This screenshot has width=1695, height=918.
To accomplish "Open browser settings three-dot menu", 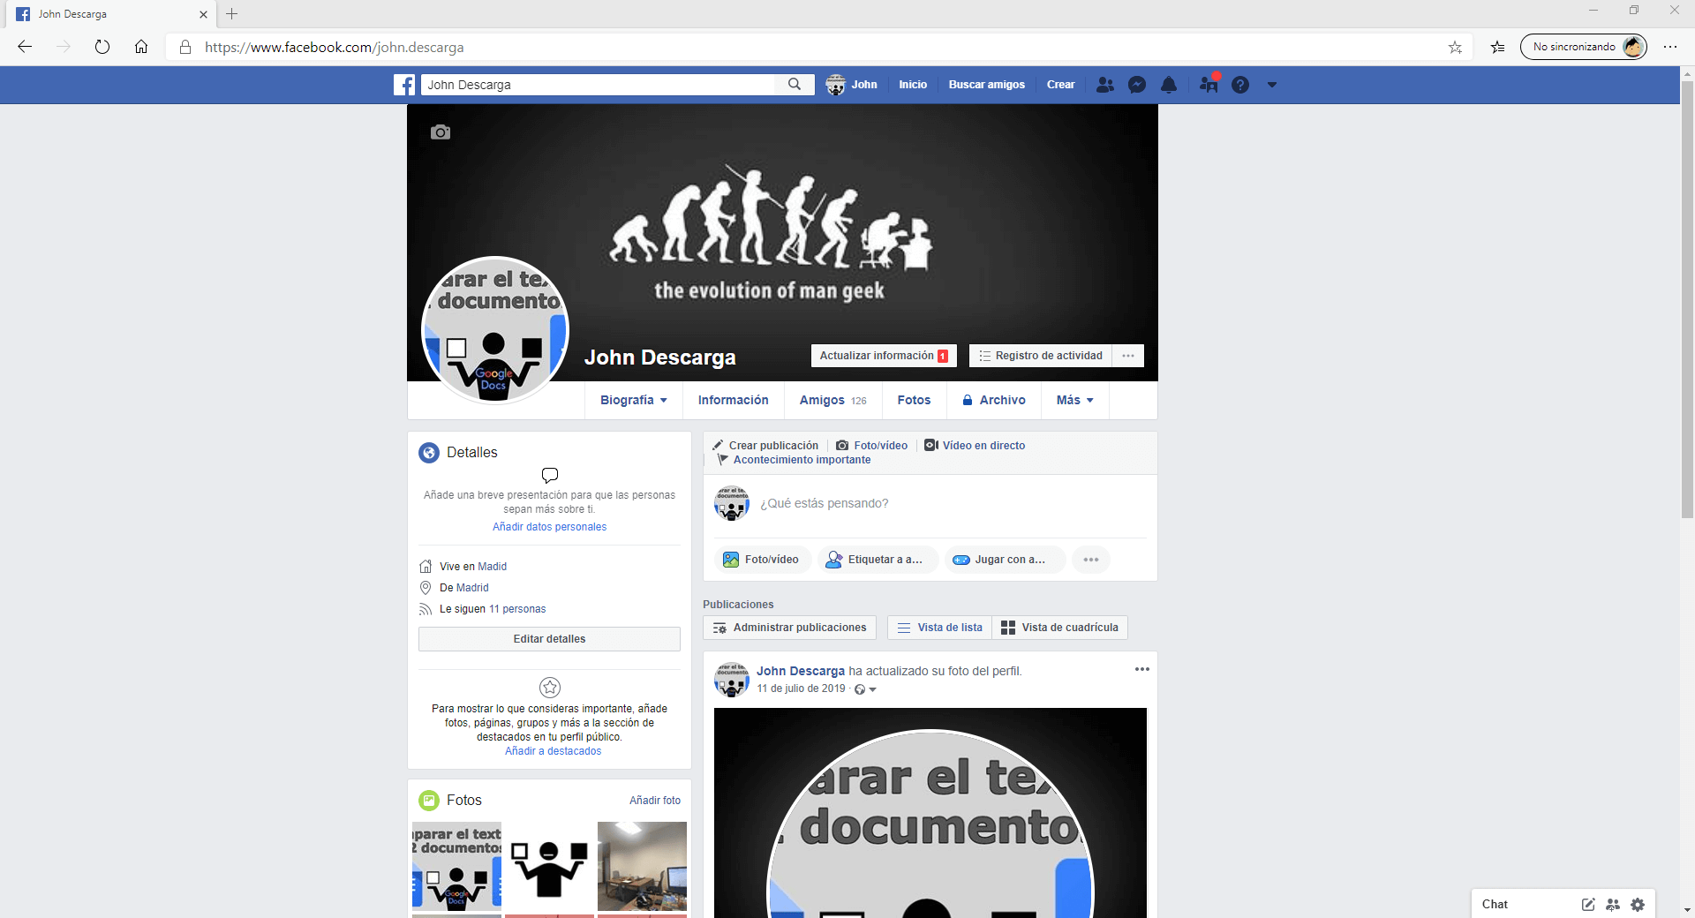I will pyautogui.click(x=1670, y=47).
